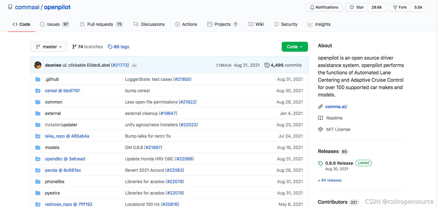Expand the master branch dropdown

pyautogui.click(x=49, y=47)
